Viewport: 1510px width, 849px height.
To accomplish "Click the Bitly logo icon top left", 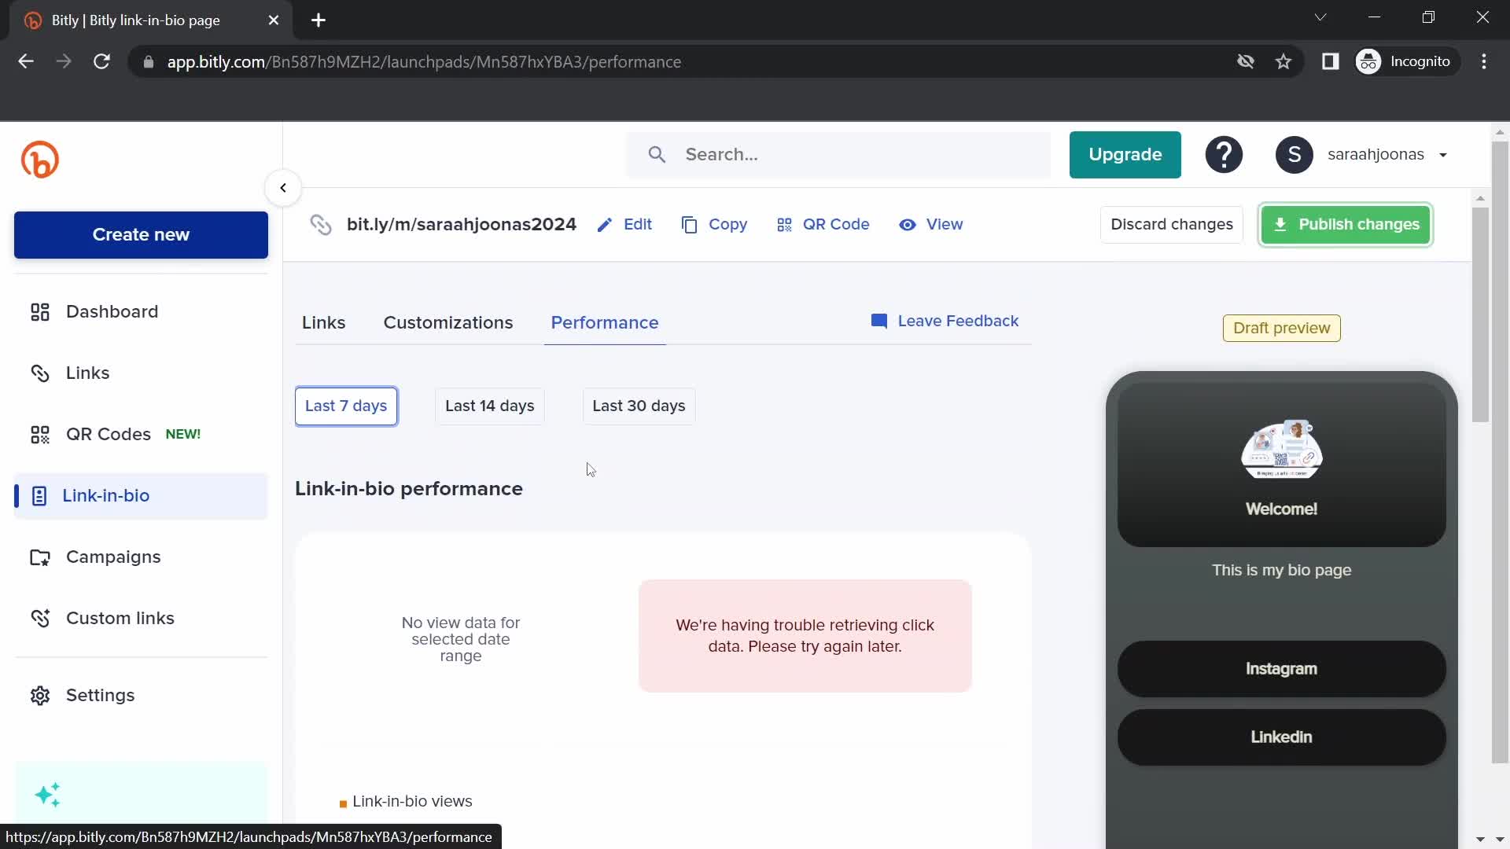I will click(39, 159).
